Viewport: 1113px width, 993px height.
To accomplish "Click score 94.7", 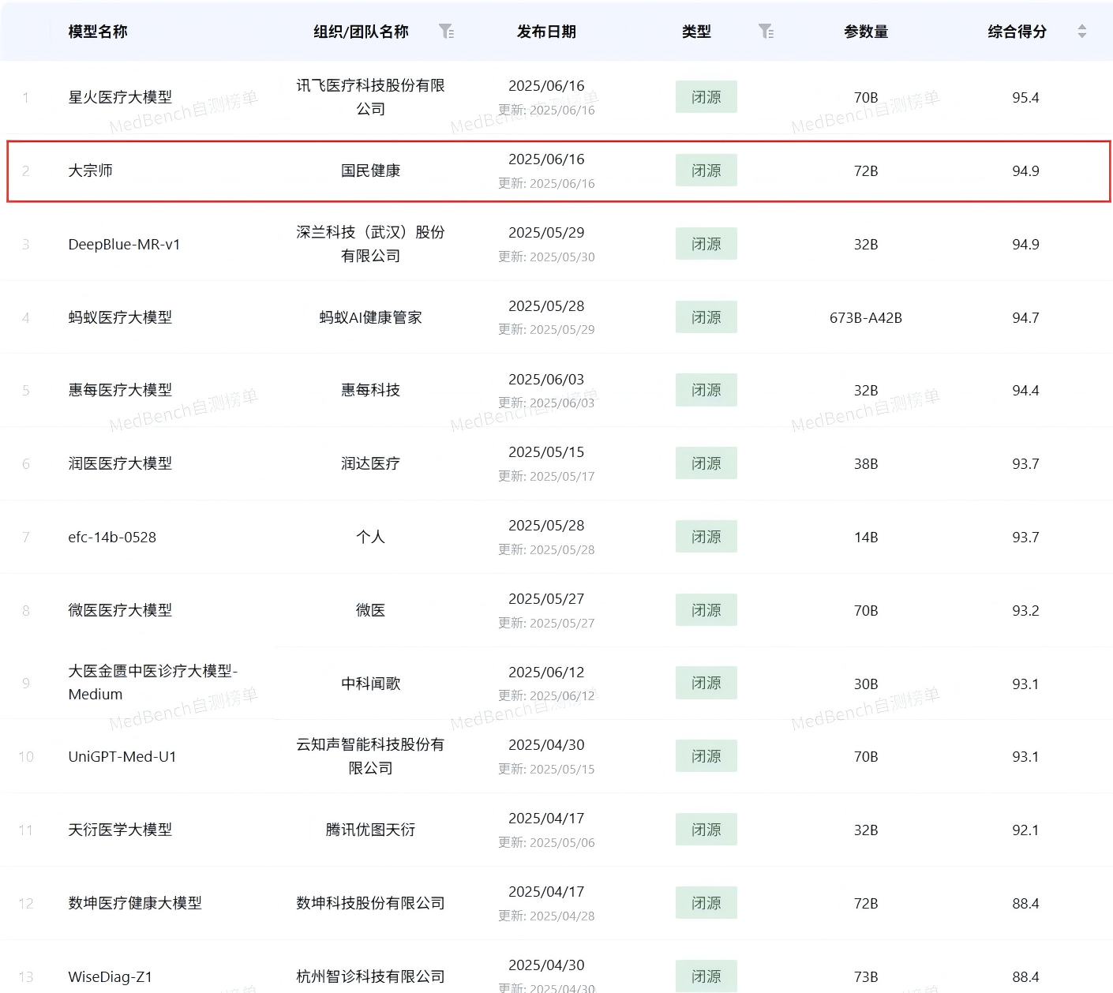I will [1025, 317].
